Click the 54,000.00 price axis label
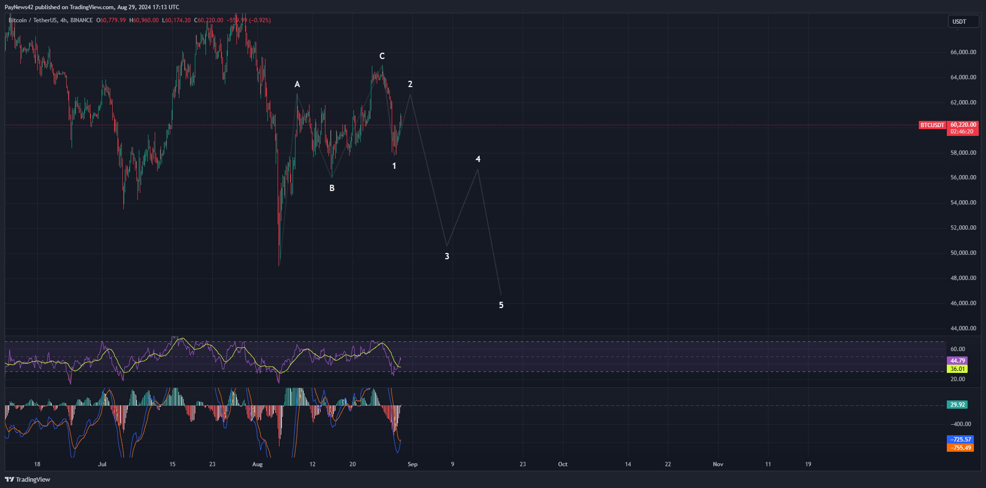Screen dimensions: 986x488 pos(963,203)
